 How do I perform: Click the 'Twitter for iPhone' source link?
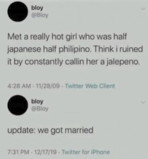pyautogui.click(x=86, y=152)
